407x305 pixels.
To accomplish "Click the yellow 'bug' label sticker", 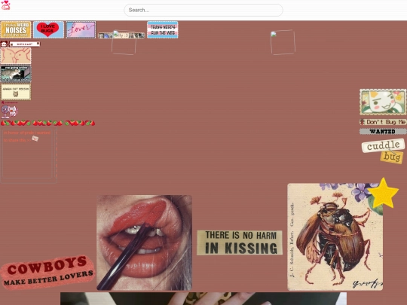I will [x=392, y=157].
